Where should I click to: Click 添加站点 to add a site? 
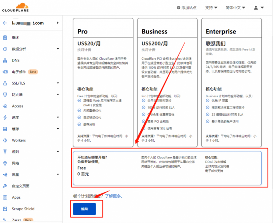pyautogui.click(x=187, y=7)
